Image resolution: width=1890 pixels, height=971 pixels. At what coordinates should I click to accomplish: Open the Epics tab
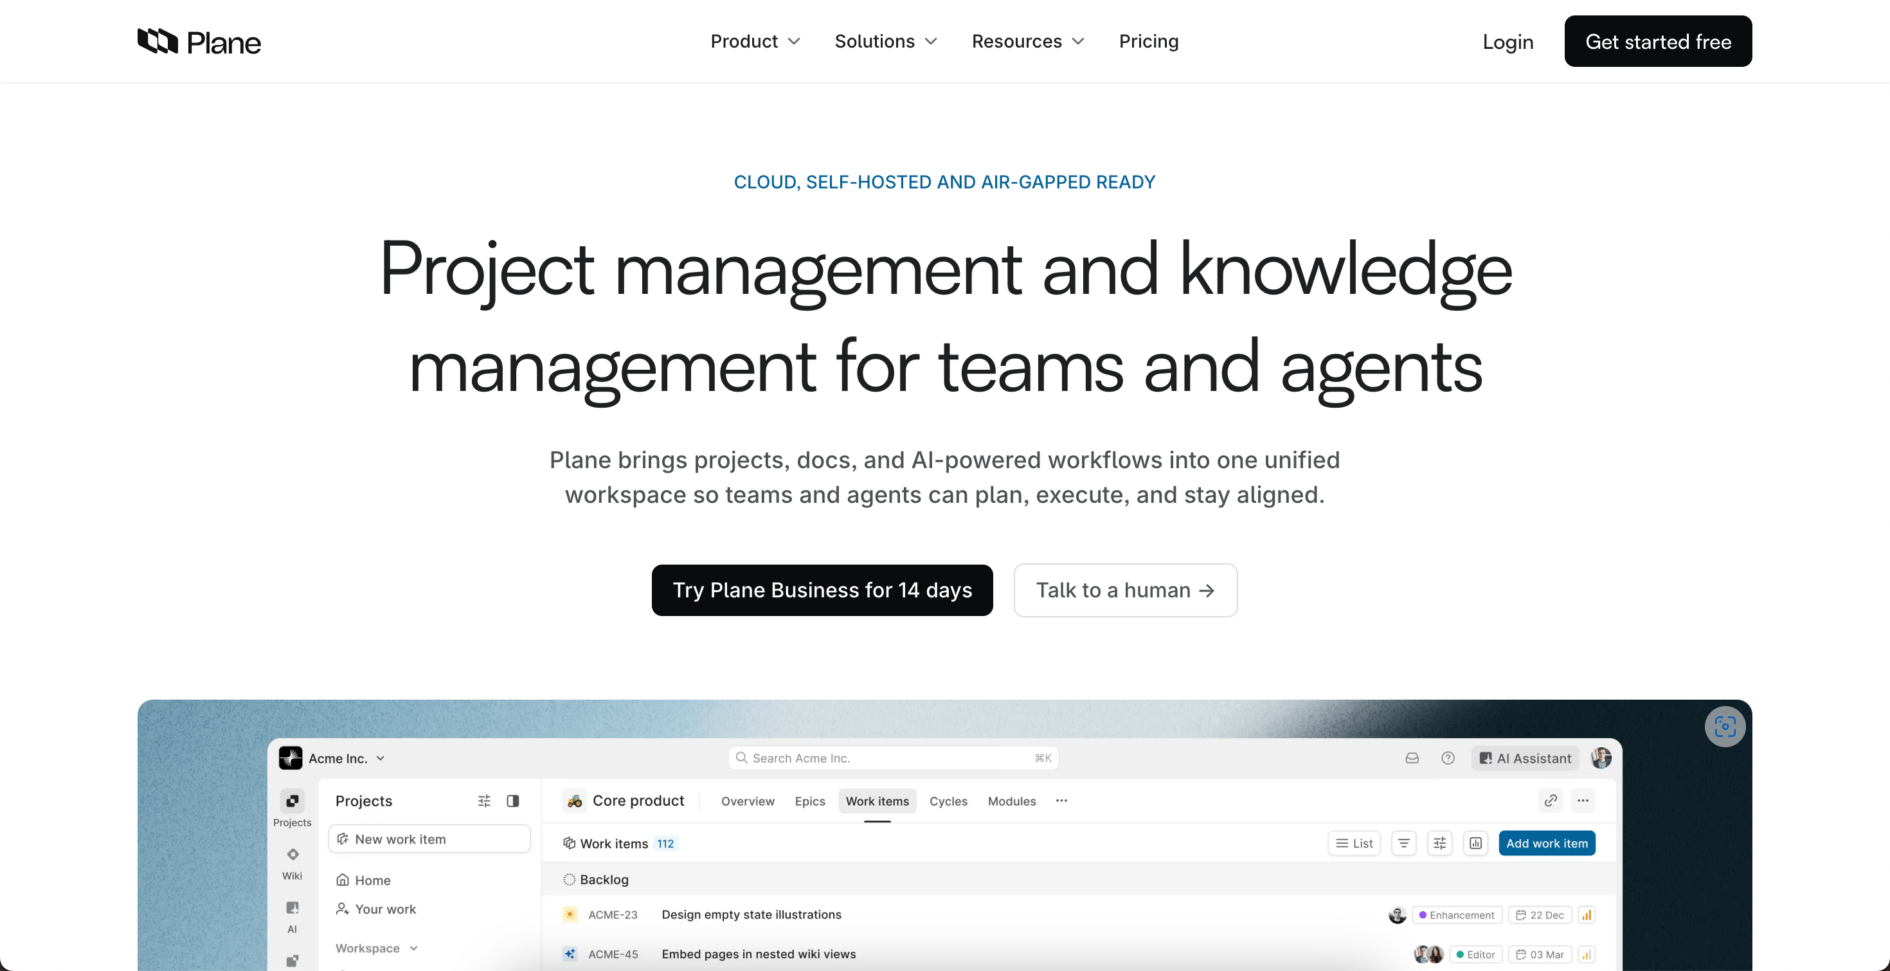809,801
